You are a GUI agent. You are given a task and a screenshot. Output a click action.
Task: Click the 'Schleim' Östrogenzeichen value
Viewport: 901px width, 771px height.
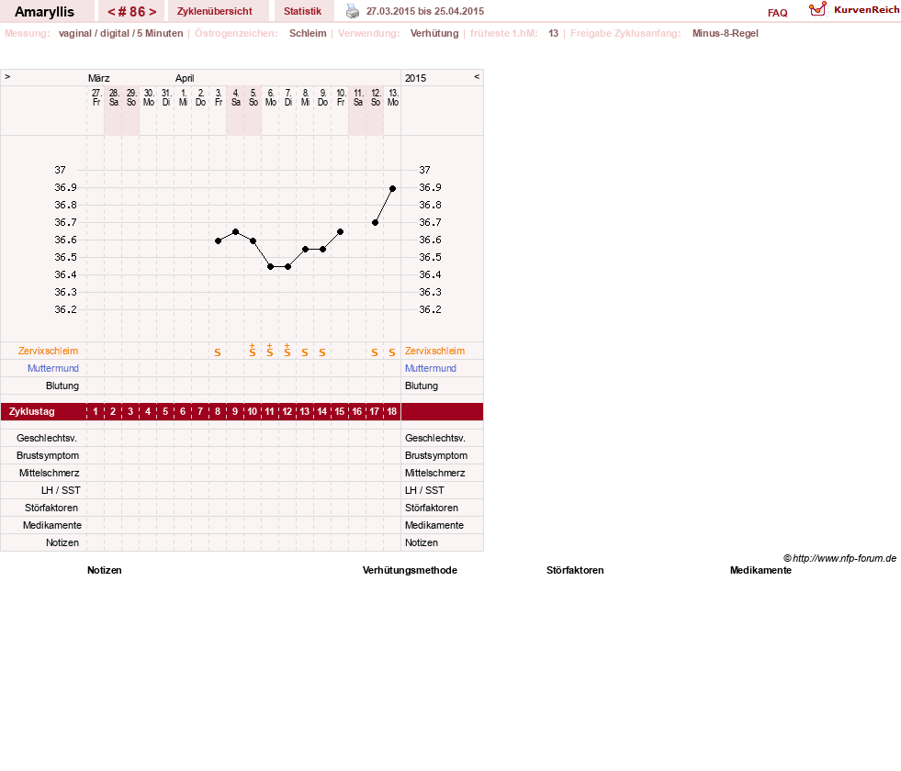point(308,33)
